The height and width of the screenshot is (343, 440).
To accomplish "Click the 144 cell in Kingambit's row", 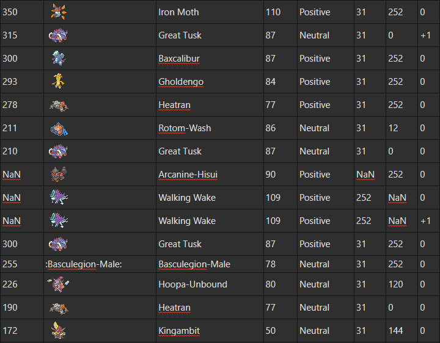I will click(395, 331).
